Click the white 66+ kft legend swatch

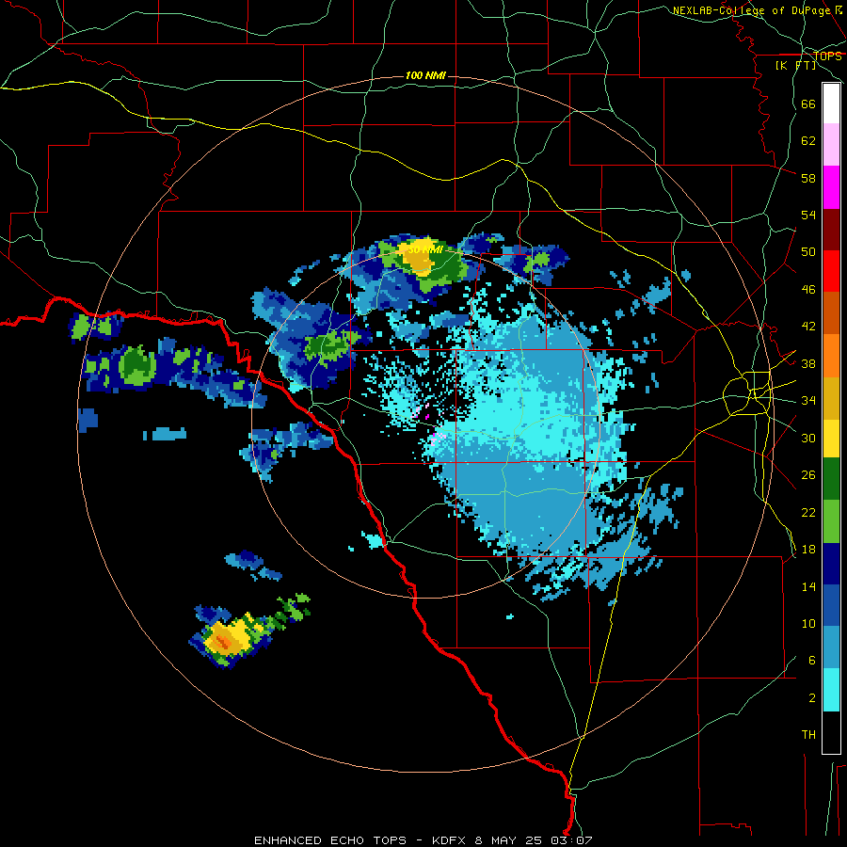[831, 104]
